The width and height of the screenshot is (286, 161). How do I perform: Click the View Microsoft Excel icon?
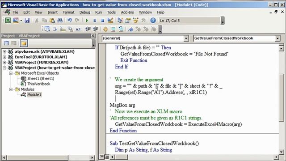tap(8, 20)
